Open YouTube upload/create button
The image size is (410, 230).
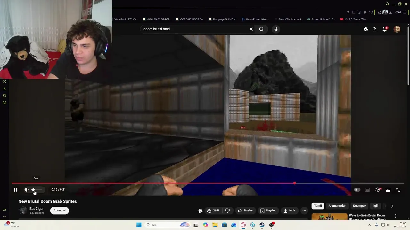point(374,29)
